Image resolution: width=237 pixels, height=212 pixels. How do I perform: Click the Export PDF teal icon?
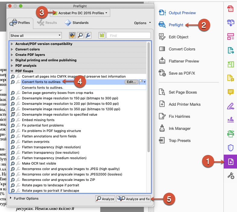(x=230, y=50)
